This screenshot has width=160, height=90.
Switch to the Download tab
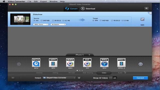tap(88, 9)
